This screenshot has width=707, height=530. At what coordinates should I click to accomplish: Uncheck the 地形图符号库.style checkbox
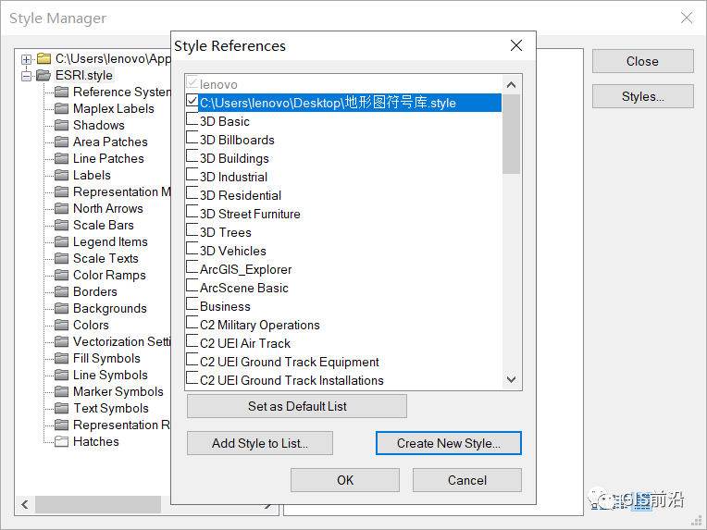click(x=192, y=102)
